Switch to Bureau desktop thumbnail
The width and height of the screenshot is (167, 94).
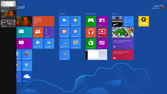coord(8,14)
